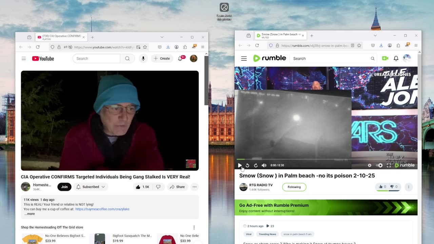The image size is (434, 244).
Task: Expand YouTube description with ...more
Action: coord(29,214)
